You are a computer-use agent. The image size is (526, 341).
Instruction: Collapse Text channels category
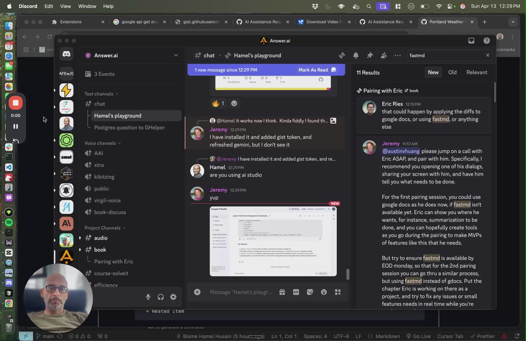101,94
